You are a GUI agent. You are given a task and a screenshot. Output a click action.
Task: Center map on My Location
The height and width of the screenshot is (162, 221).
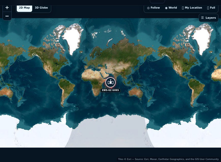(x=192, y=8)
